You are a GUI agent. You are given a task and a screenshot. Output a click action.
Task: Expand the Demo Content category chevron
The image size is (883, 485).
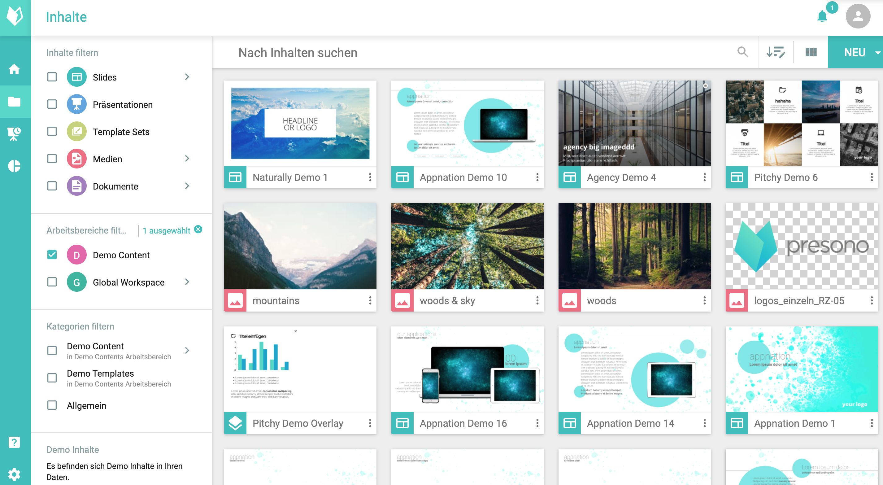tap(187, 351)
